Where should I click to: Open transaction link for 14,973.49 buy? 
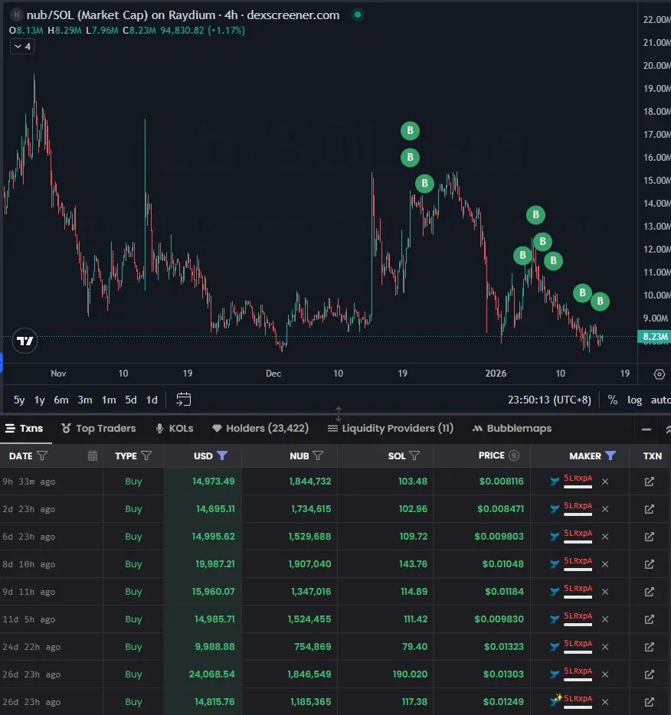point(650,482)
